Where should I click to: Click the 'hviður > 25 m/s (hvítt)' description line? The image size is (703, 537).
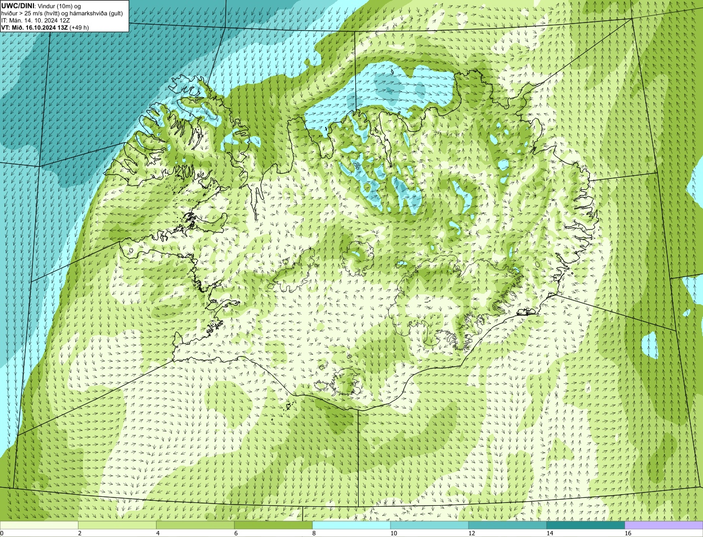[x=62, y=13]
